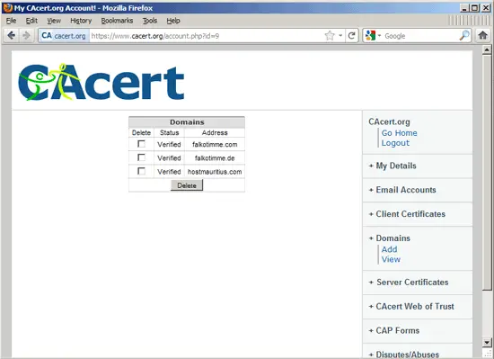
Task: Expand the Email Accounts section
Action: [402, 190]
